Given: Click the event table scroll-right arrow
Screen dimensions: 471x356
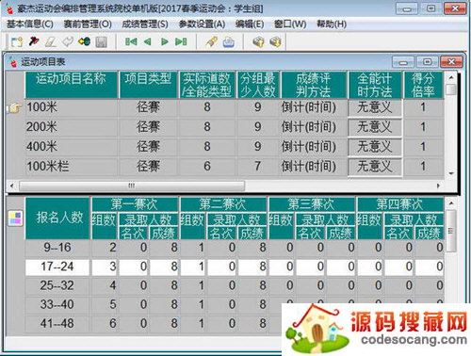Looking at the screenshot, I should point(438,186).
